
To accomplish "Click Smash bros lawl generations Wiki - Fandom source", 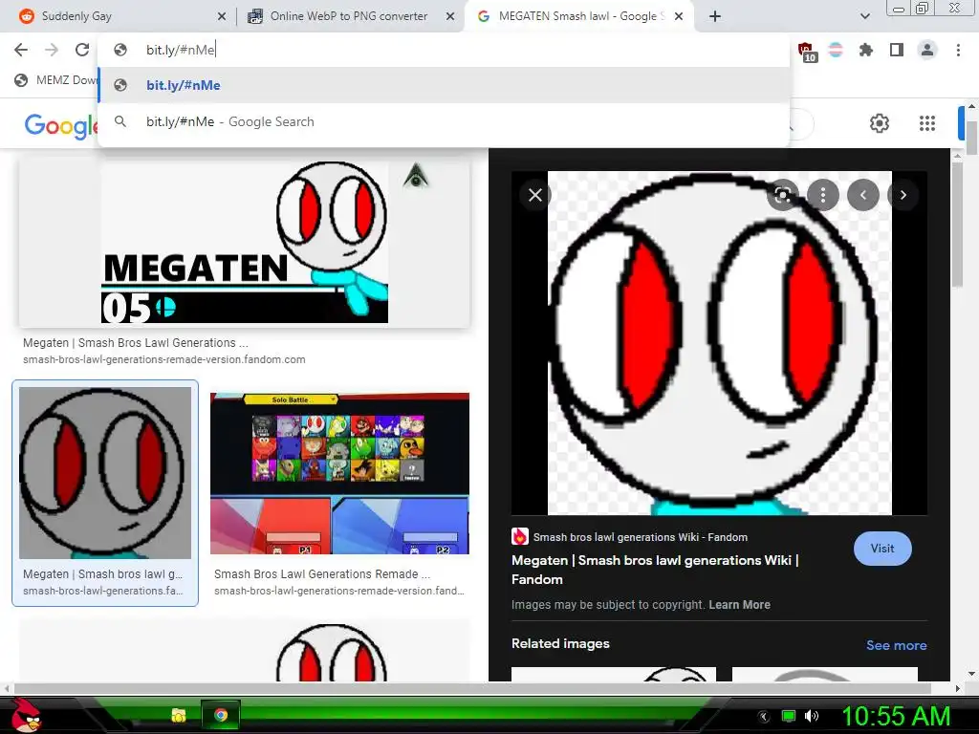I will pos(640,537).
